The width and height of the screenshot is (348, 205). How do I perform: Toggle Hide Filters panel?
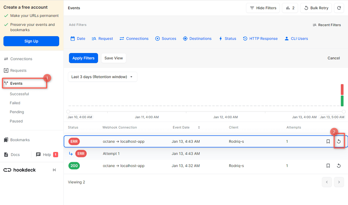263,8
